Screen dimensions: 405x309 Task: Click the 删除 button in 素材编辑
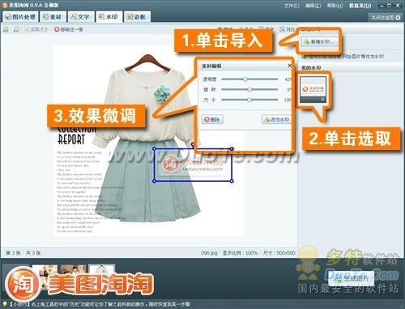click(212, 119)
